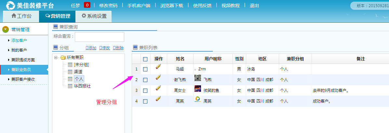Check the checkbox for row 3 周女士
Screen dimensions: 389x133
pyautogui.click(x=145, y=91)
